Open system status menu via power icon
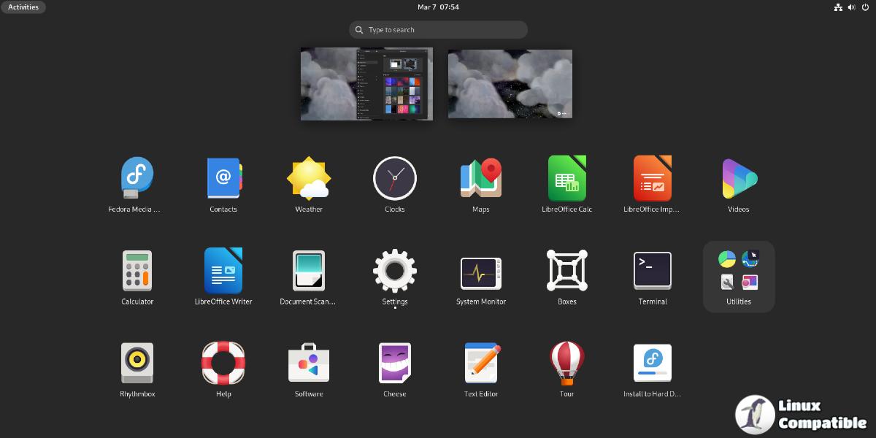Screen dimensions: 876x438 (x=865, y=7)
